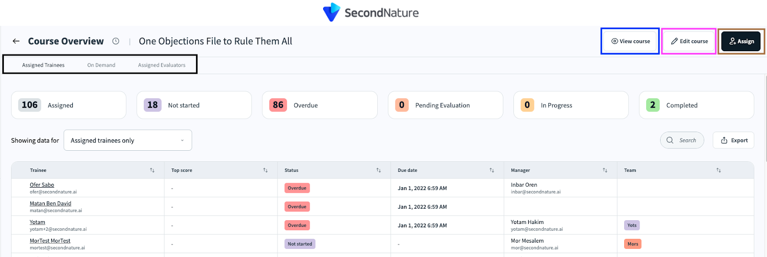Switch to the On Demand tab

(x=101, y=65)
